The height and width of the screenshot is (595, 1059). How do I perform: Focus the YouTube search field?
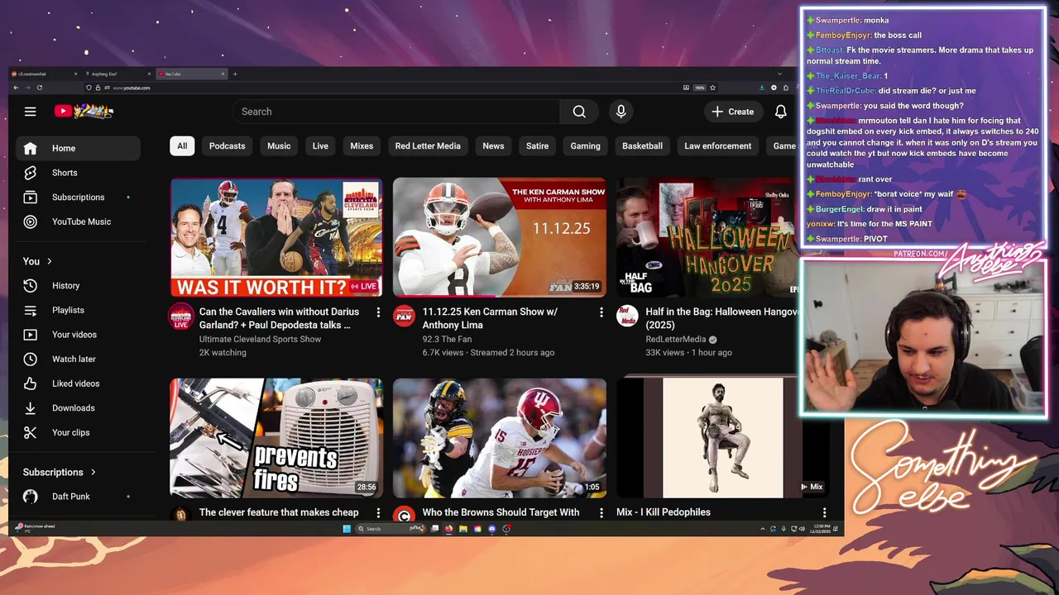[396, 112]
